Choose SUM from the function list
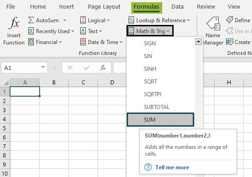This screenshot has height=177, width=252. click(x=160, y=119)
